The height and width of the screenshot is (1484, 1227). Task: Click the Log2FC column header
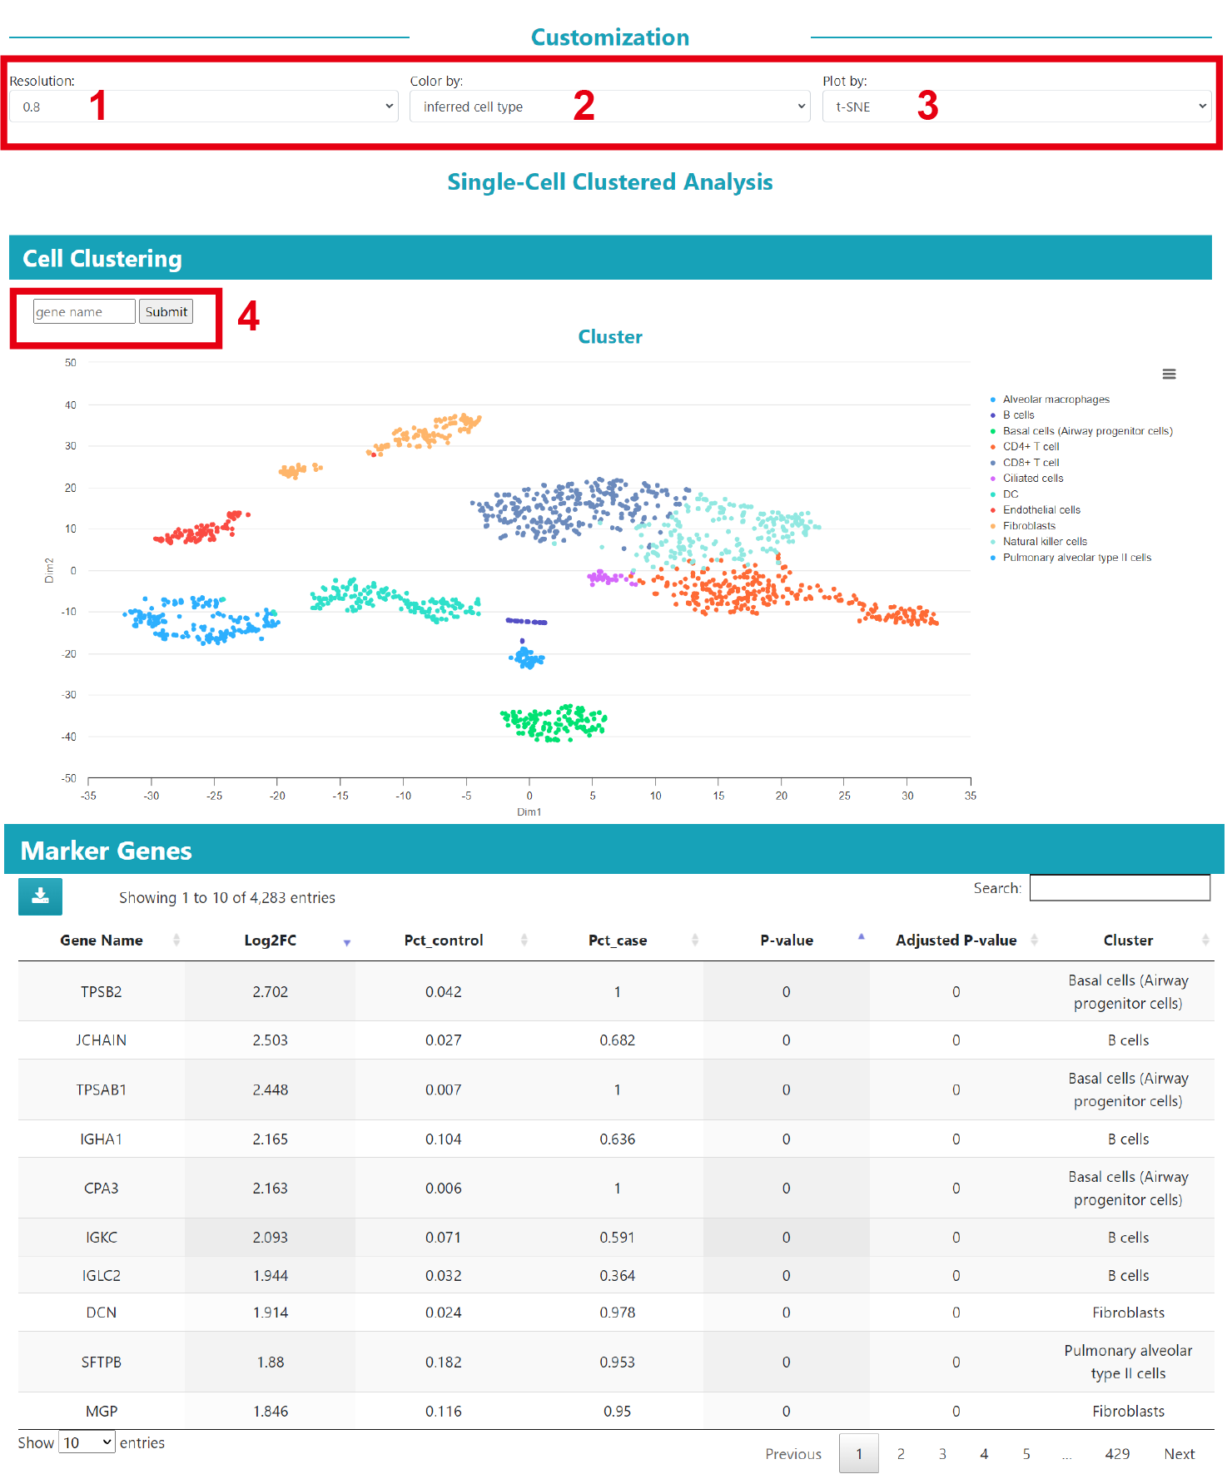click(271, 940)
